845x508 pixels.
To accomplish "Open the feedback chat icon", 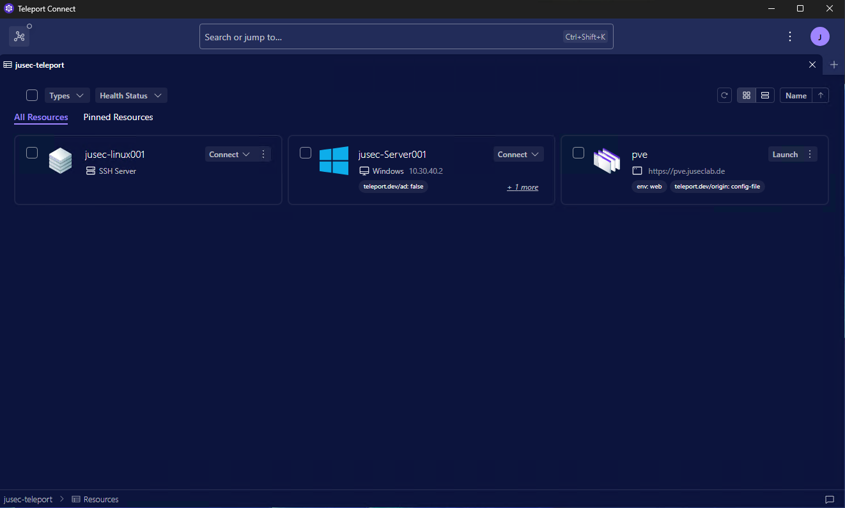I will [830, 499].
